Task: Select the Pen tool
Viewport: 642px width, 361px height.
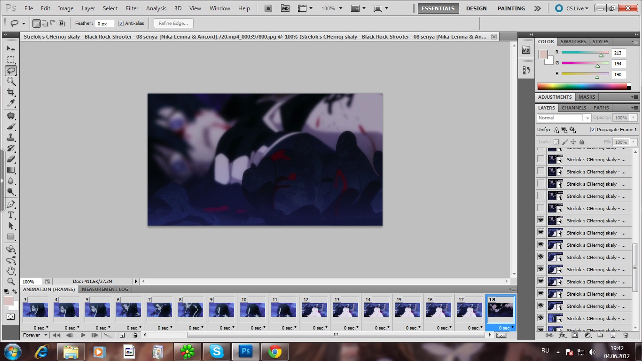Action: [x=11, y=204]
